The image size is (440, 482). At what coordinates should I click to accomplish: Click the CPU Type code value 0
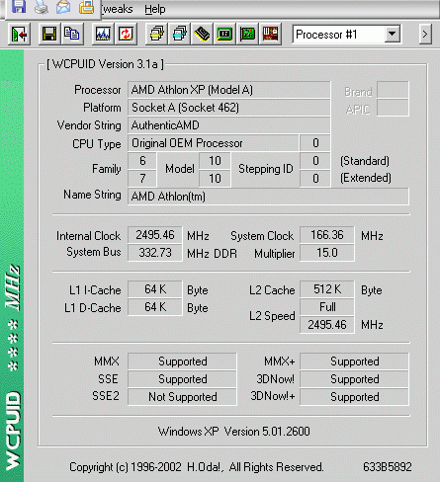tap(315, 143)
